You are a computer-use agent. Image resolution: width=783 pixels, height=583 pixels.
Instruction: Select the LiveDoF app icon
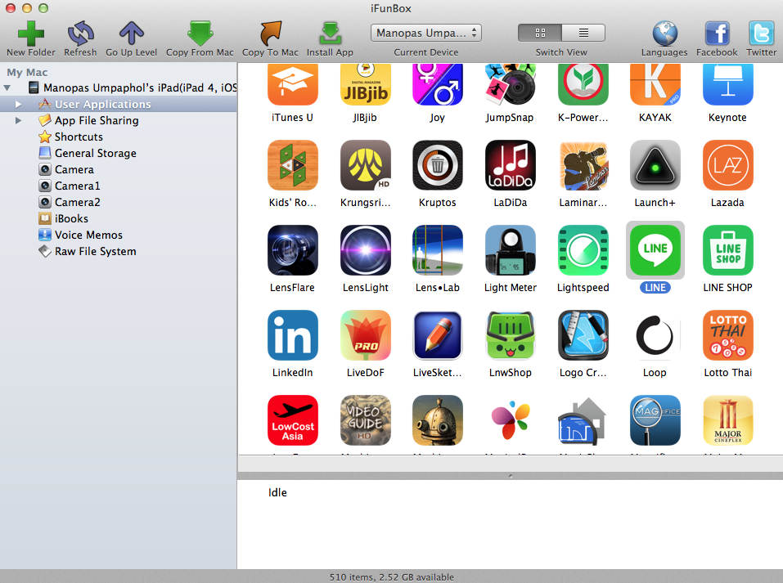click(365, 335)
